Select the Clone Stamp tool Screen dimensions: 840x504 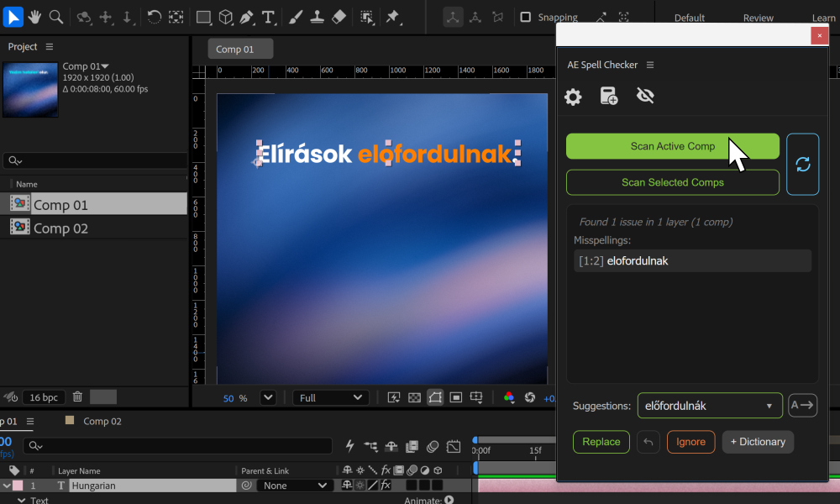[x=318, y=17]
